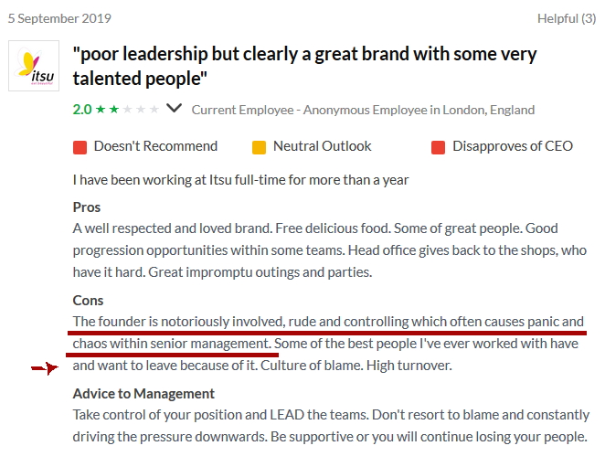Click the underlined founder sentence
Viewport: 605px width, 467px height.
tap(327, 322)
